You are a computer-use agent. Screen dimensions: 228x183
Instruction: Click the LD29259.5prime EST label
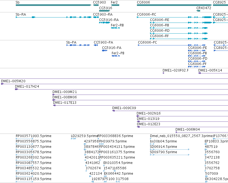(84, 136)
